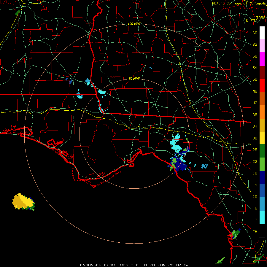267x267 pixels.
Task: Click the yellow 30 kft legend swatch
Action: click(x=262, y=138)
